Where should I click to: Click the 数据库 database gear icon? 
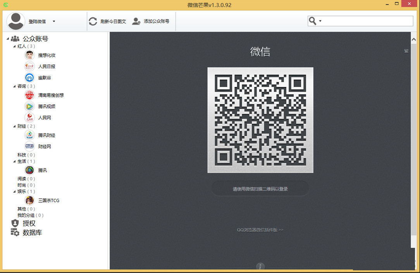point(15,232)
